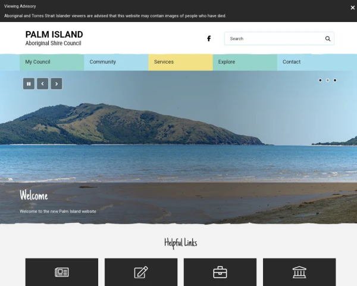
Task: Open the newspaper icon helpful link
Action: (x=62, y=272)
